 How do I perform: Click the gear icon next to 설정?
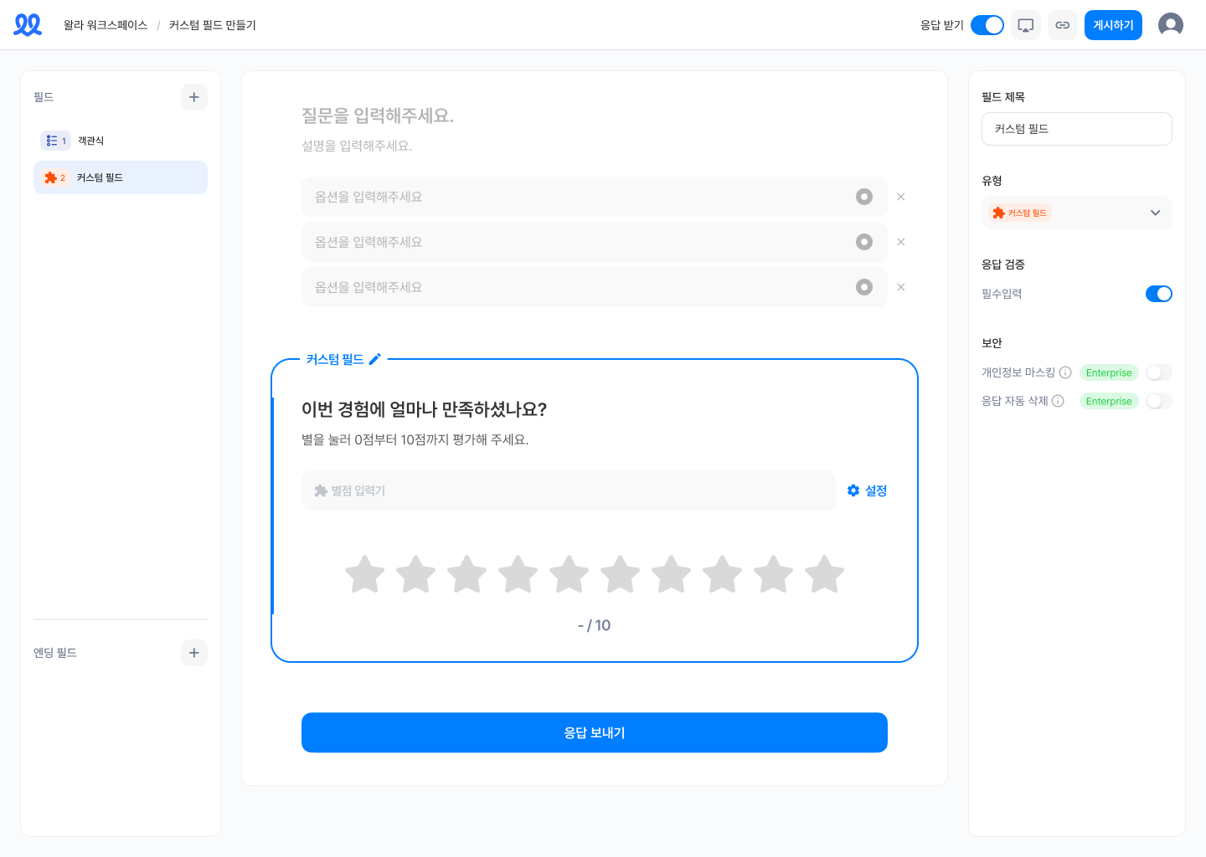click(x=853, y=490)
